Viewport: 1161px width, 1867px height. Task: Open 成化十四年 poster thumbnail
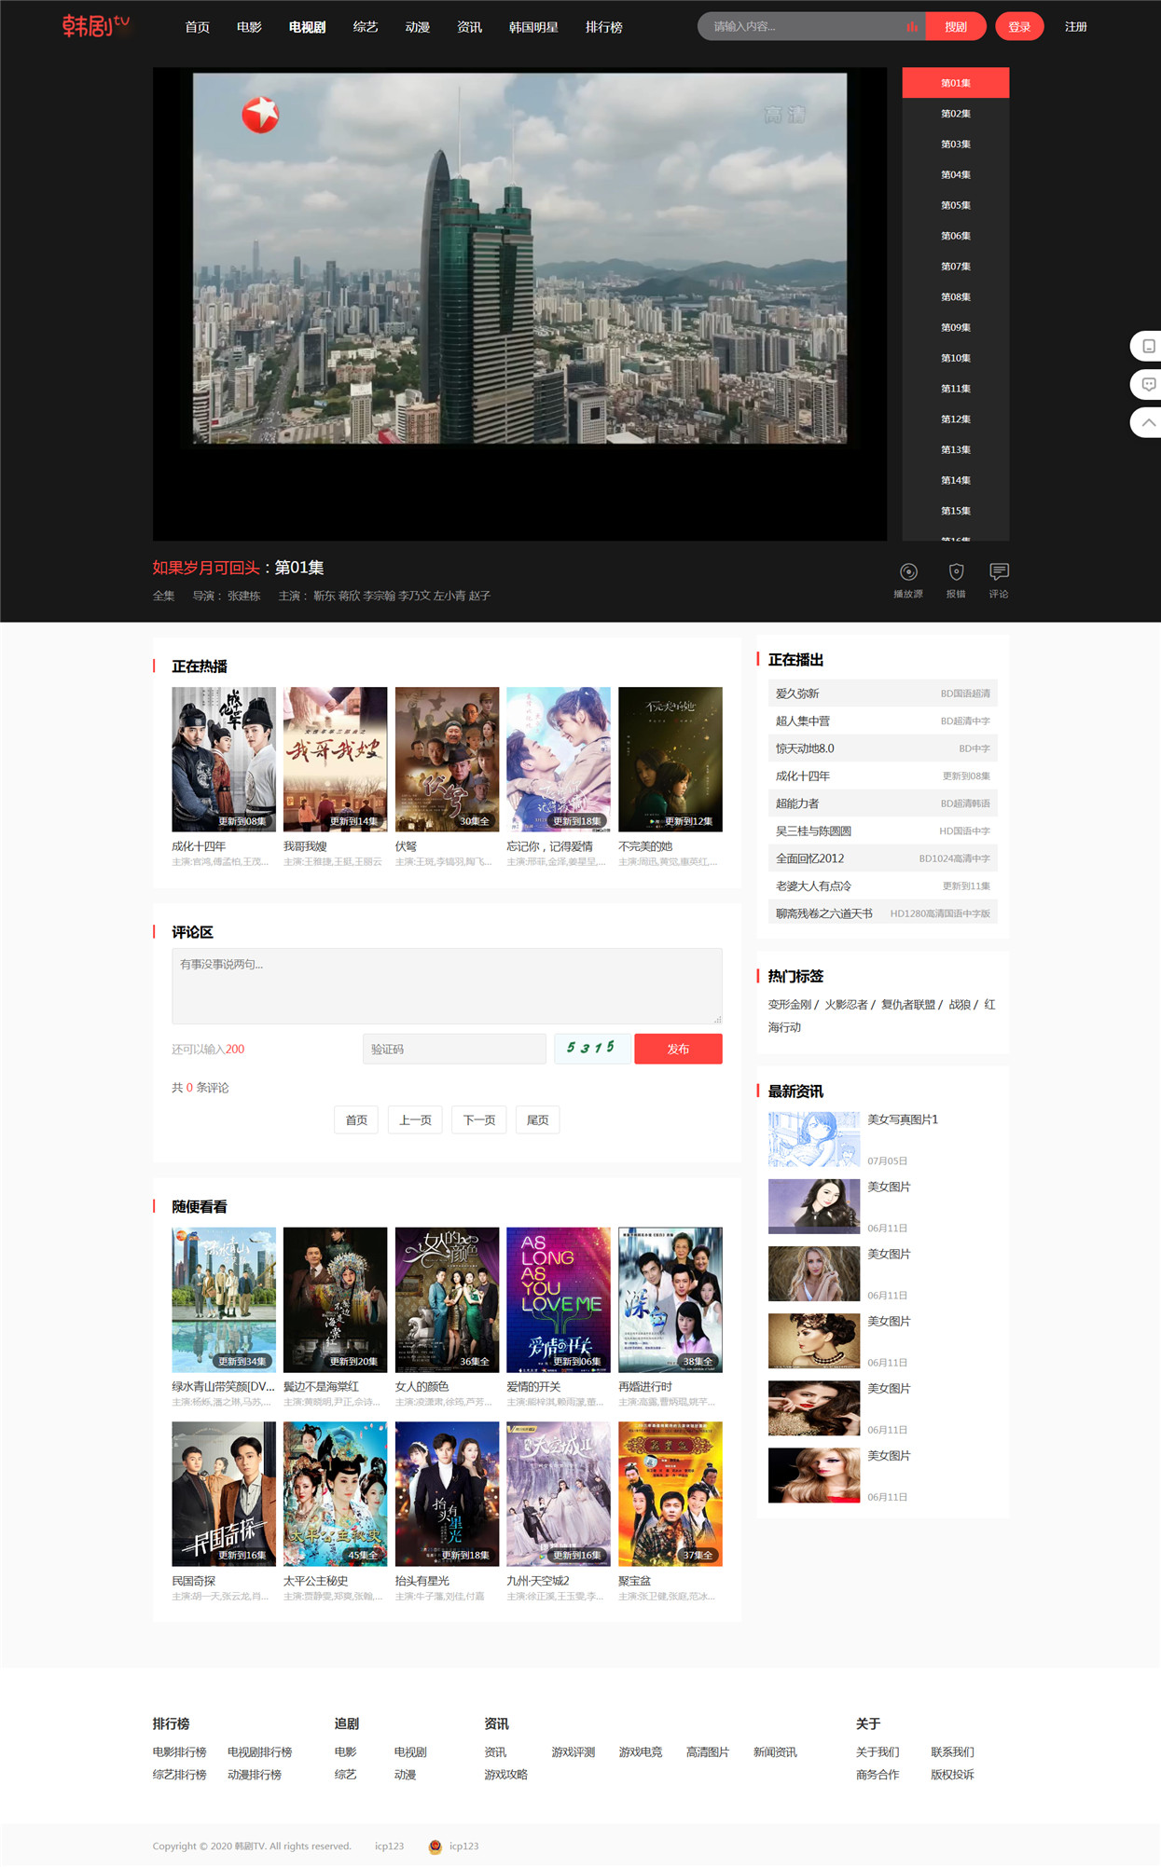point(224,759)
